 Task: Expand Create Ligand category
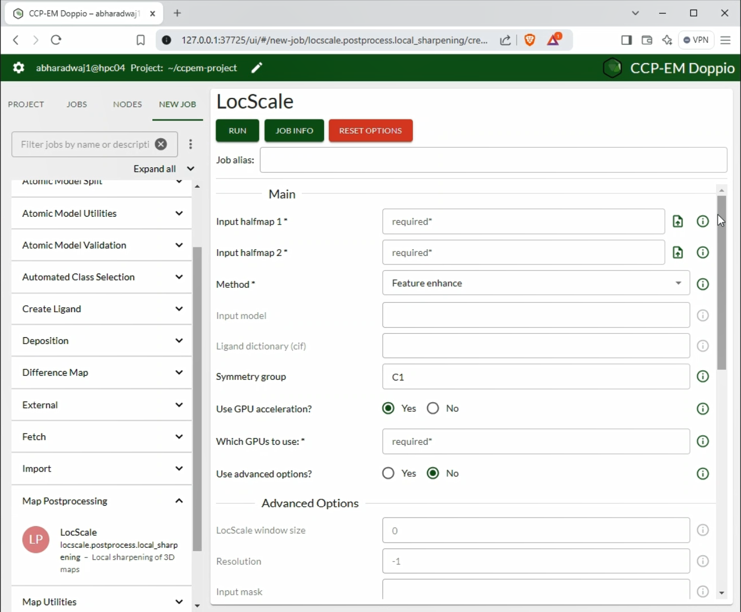[x=101, y=309]
